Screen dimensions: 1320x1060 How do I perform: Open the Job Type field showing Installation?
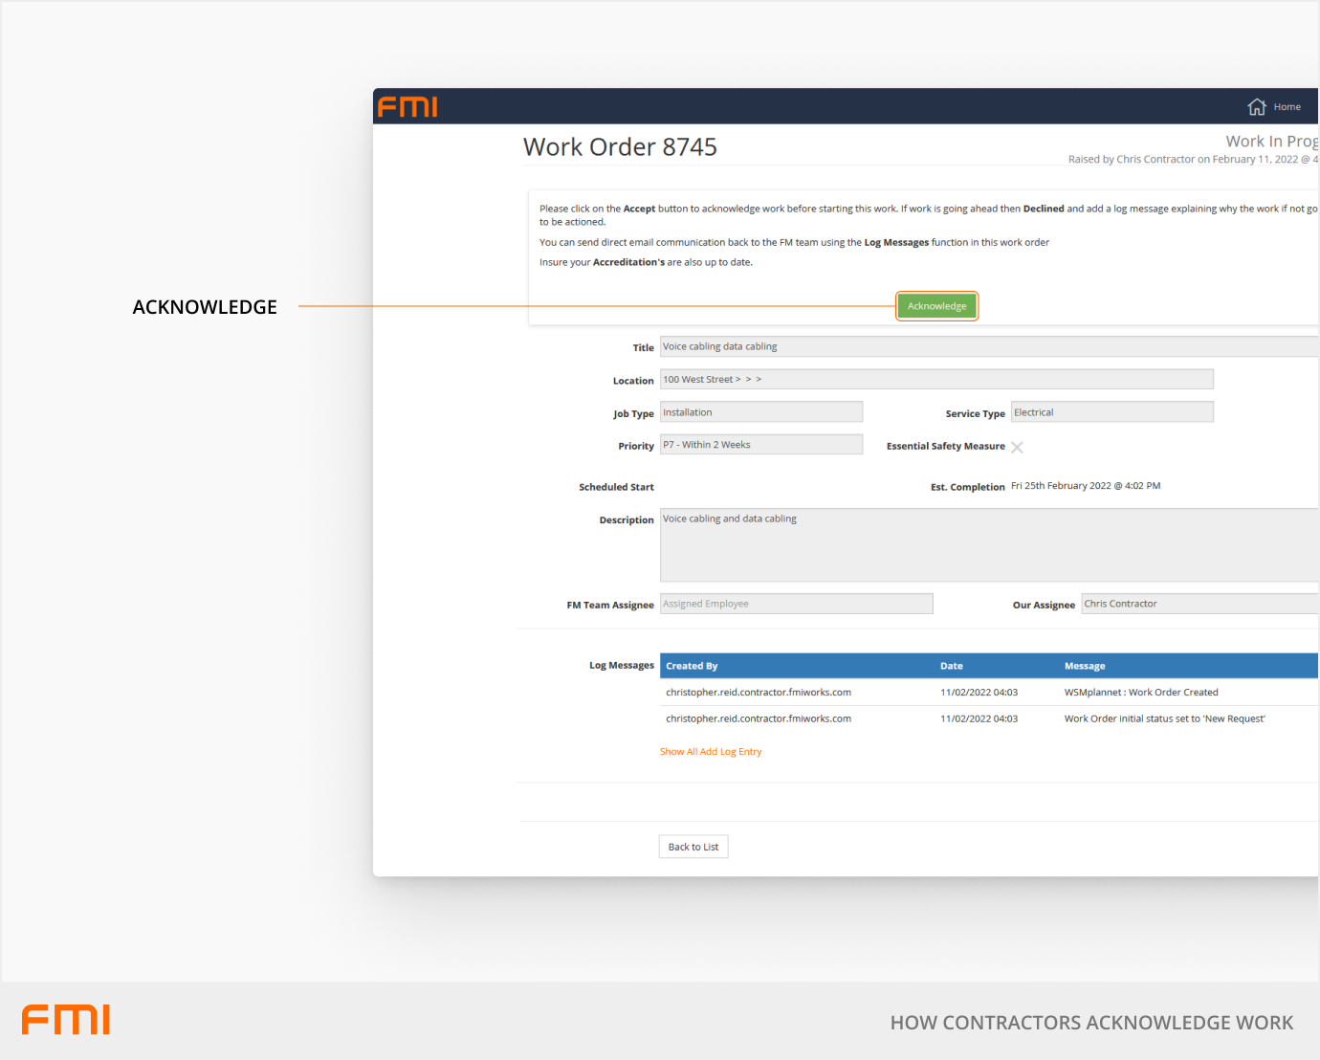tap(760, 412)
